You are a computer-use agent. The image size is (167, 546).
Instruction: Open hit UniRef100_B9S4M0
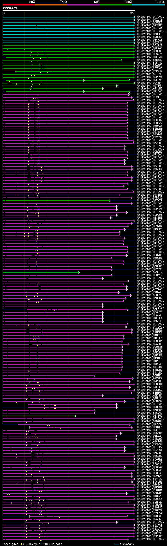click(x=150, y=26)
